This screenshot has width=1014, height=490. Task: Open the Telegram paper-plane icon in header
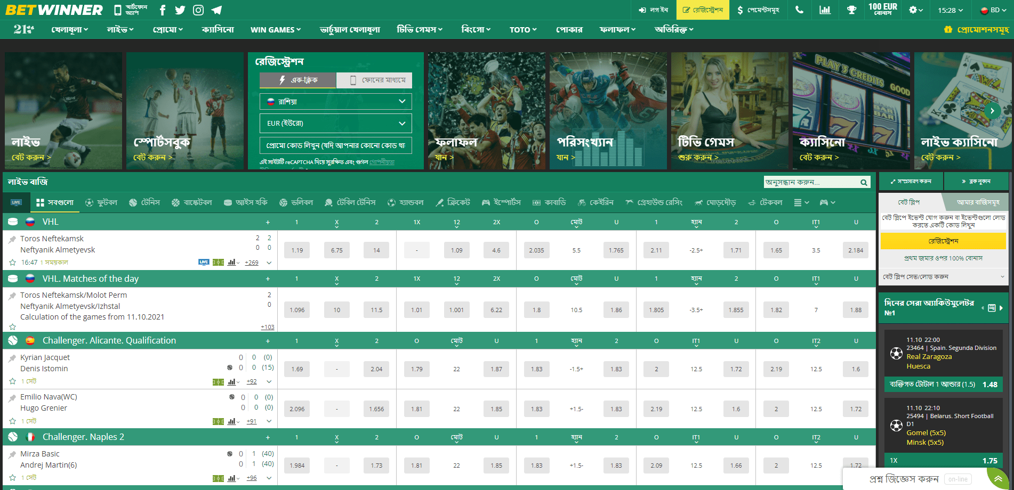point(216,10)
